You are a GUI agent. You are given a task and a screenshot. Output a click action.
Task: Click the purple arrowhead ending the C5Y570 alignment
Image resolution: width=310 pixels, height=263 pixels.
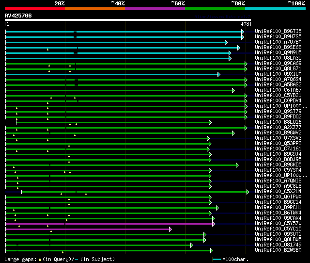pyautogui.click(x=214, y=224)
